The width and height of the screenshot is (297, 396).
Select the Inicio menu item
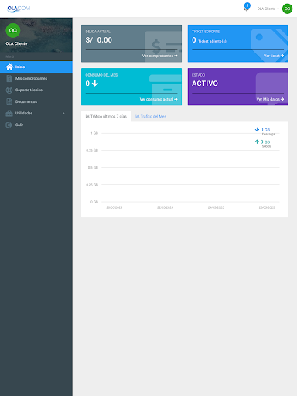(36, 67)
